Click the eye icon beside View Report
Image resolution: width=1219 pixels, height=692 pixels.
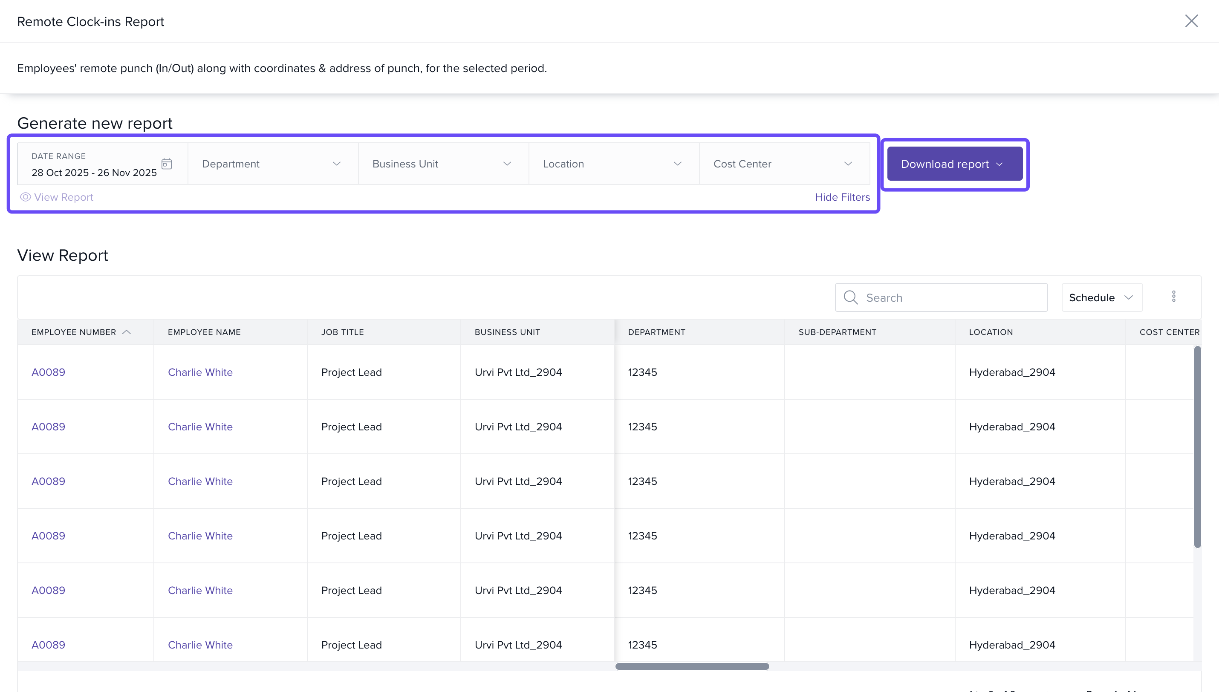(x=25, y=197)
